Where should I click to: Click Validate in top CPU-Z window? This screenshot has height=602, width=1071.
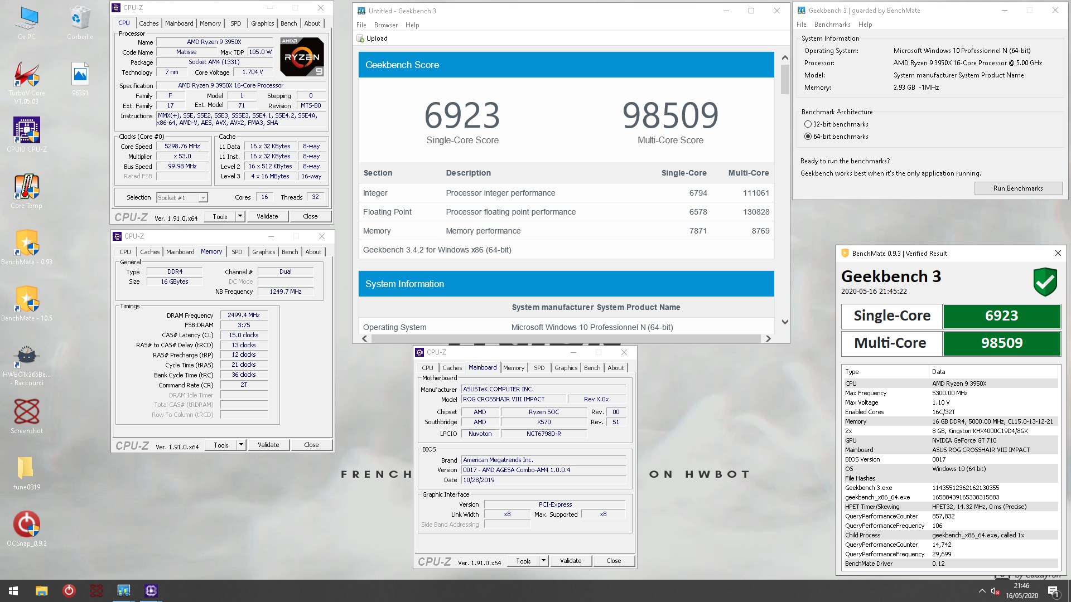pyautogui.click(x=267, y=216)
